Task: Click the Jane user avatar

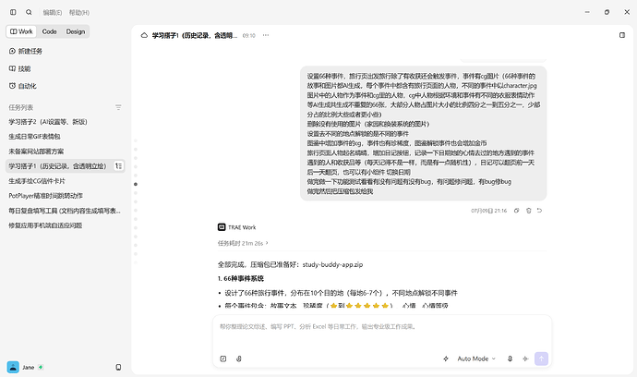Action: coord(13,367)
